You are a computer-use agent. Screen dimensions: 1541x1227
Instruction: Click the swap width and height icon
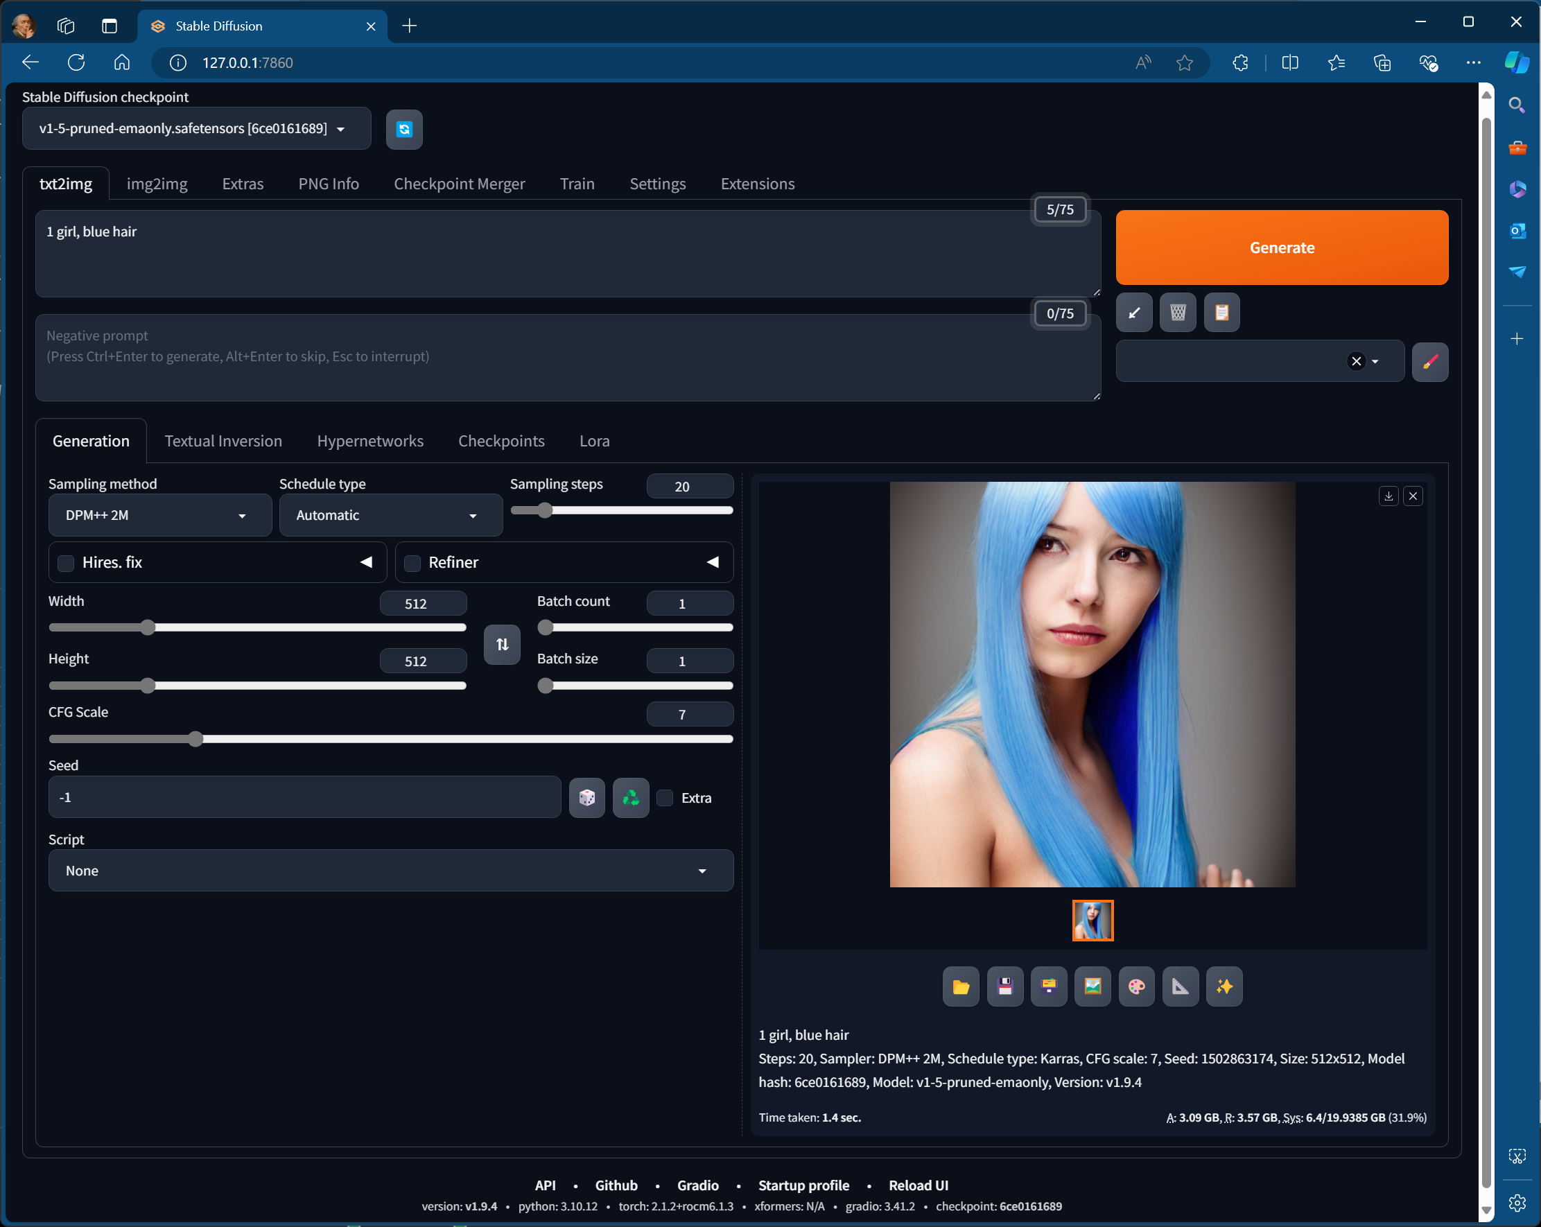point(502,644)
